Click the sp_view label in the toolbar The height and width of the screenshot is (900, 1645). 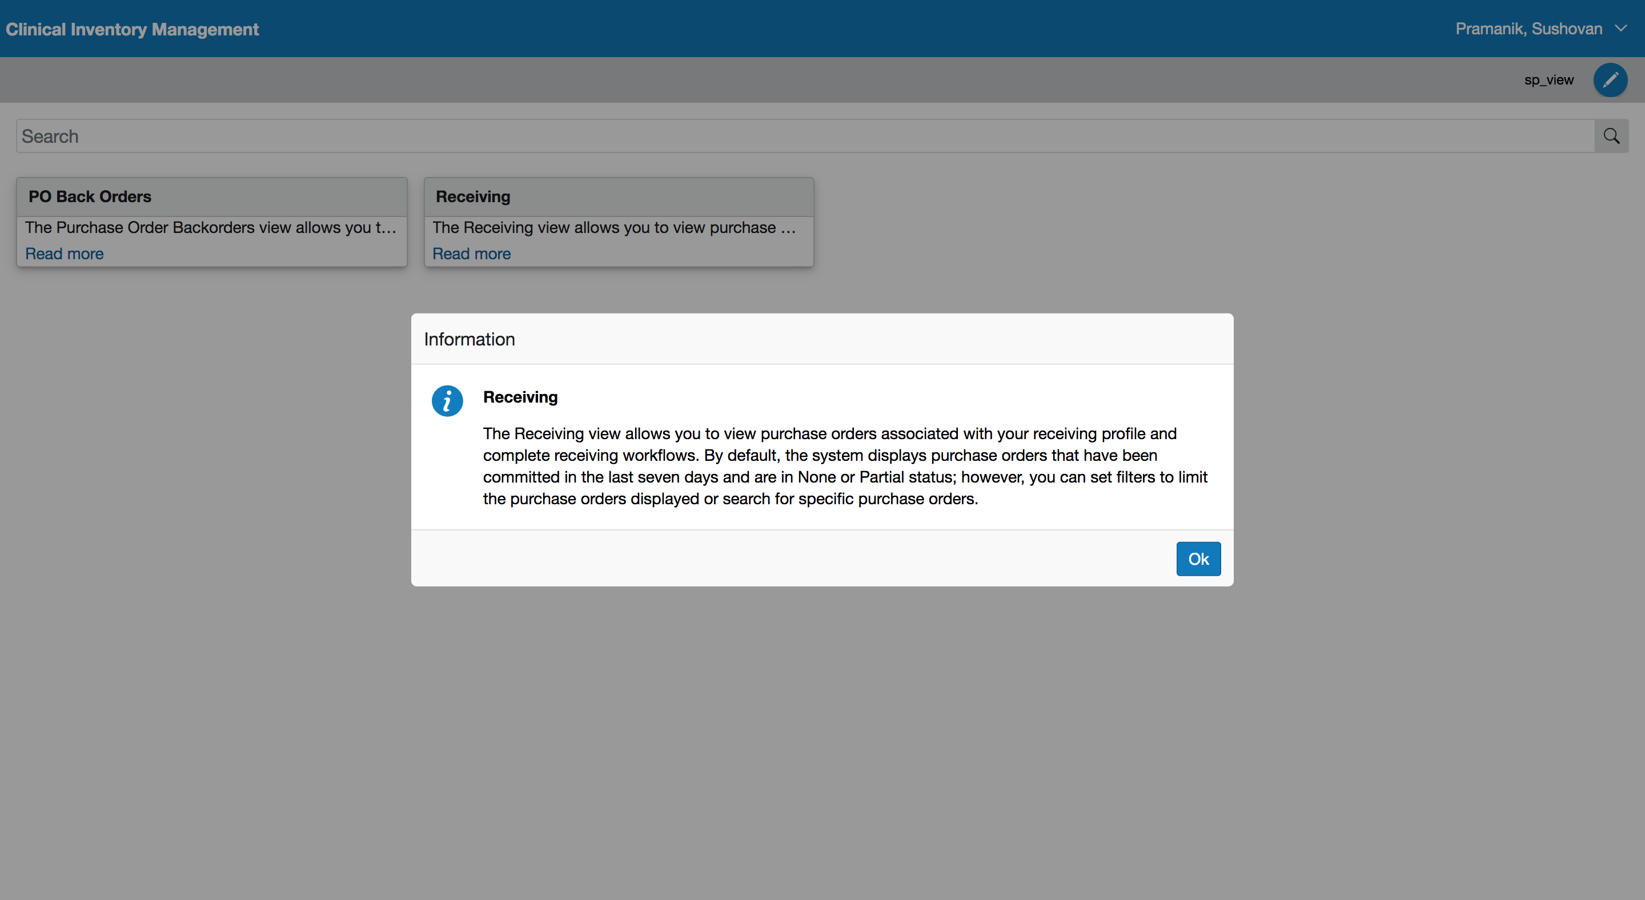pyautogui.click(x=1548, y=80)
